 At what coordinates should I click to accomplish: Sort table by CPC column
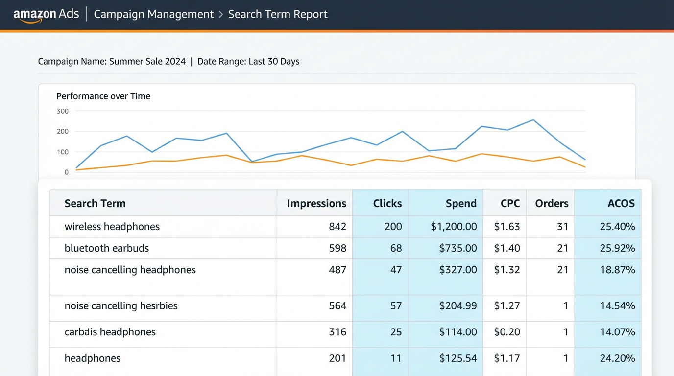pyautogui.click(x=510, y=203)
